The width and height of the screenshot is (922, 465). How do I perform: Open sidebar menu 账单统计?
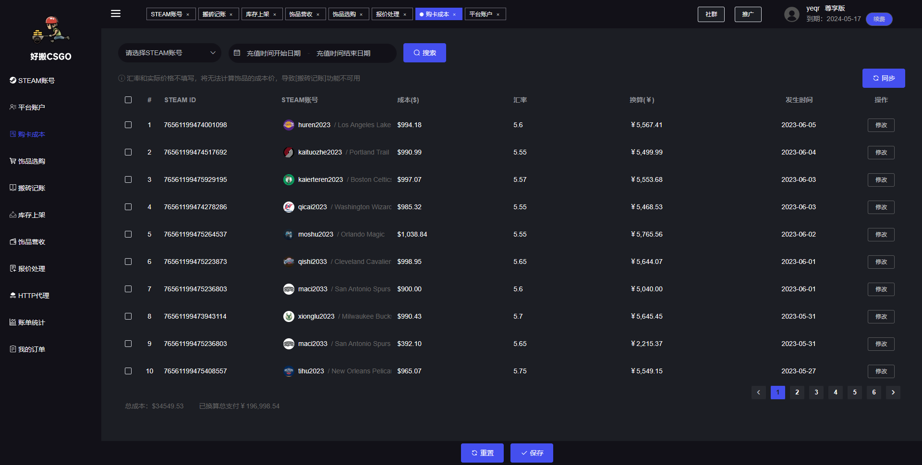point(27,322)
